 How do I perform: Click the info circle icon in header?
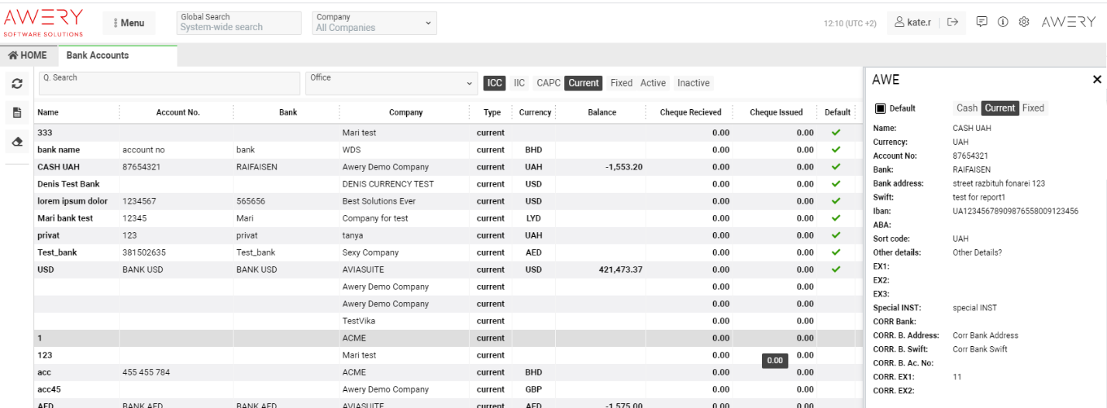coord(1002,22)
